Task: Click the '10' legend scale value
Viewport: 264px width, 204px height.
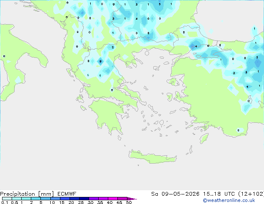Action: click(52, 202)
